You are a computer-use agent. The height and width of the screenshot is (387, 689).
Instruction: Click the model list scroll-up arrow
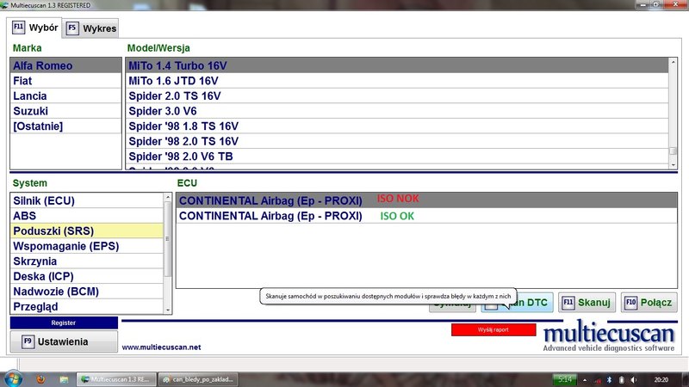tap(673, 63)
